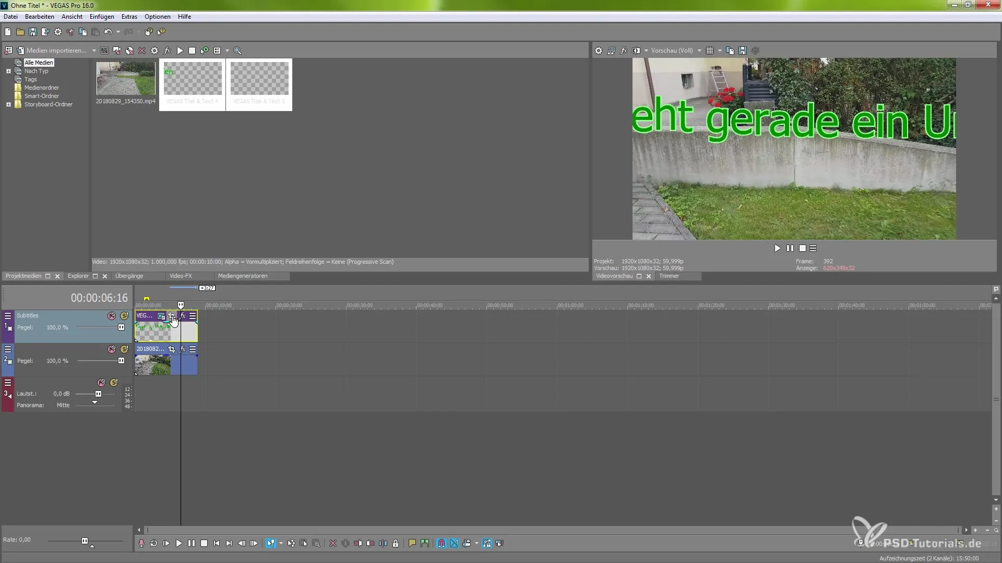
Task: Open generated media editor on title clip
Action: (161, 316)
